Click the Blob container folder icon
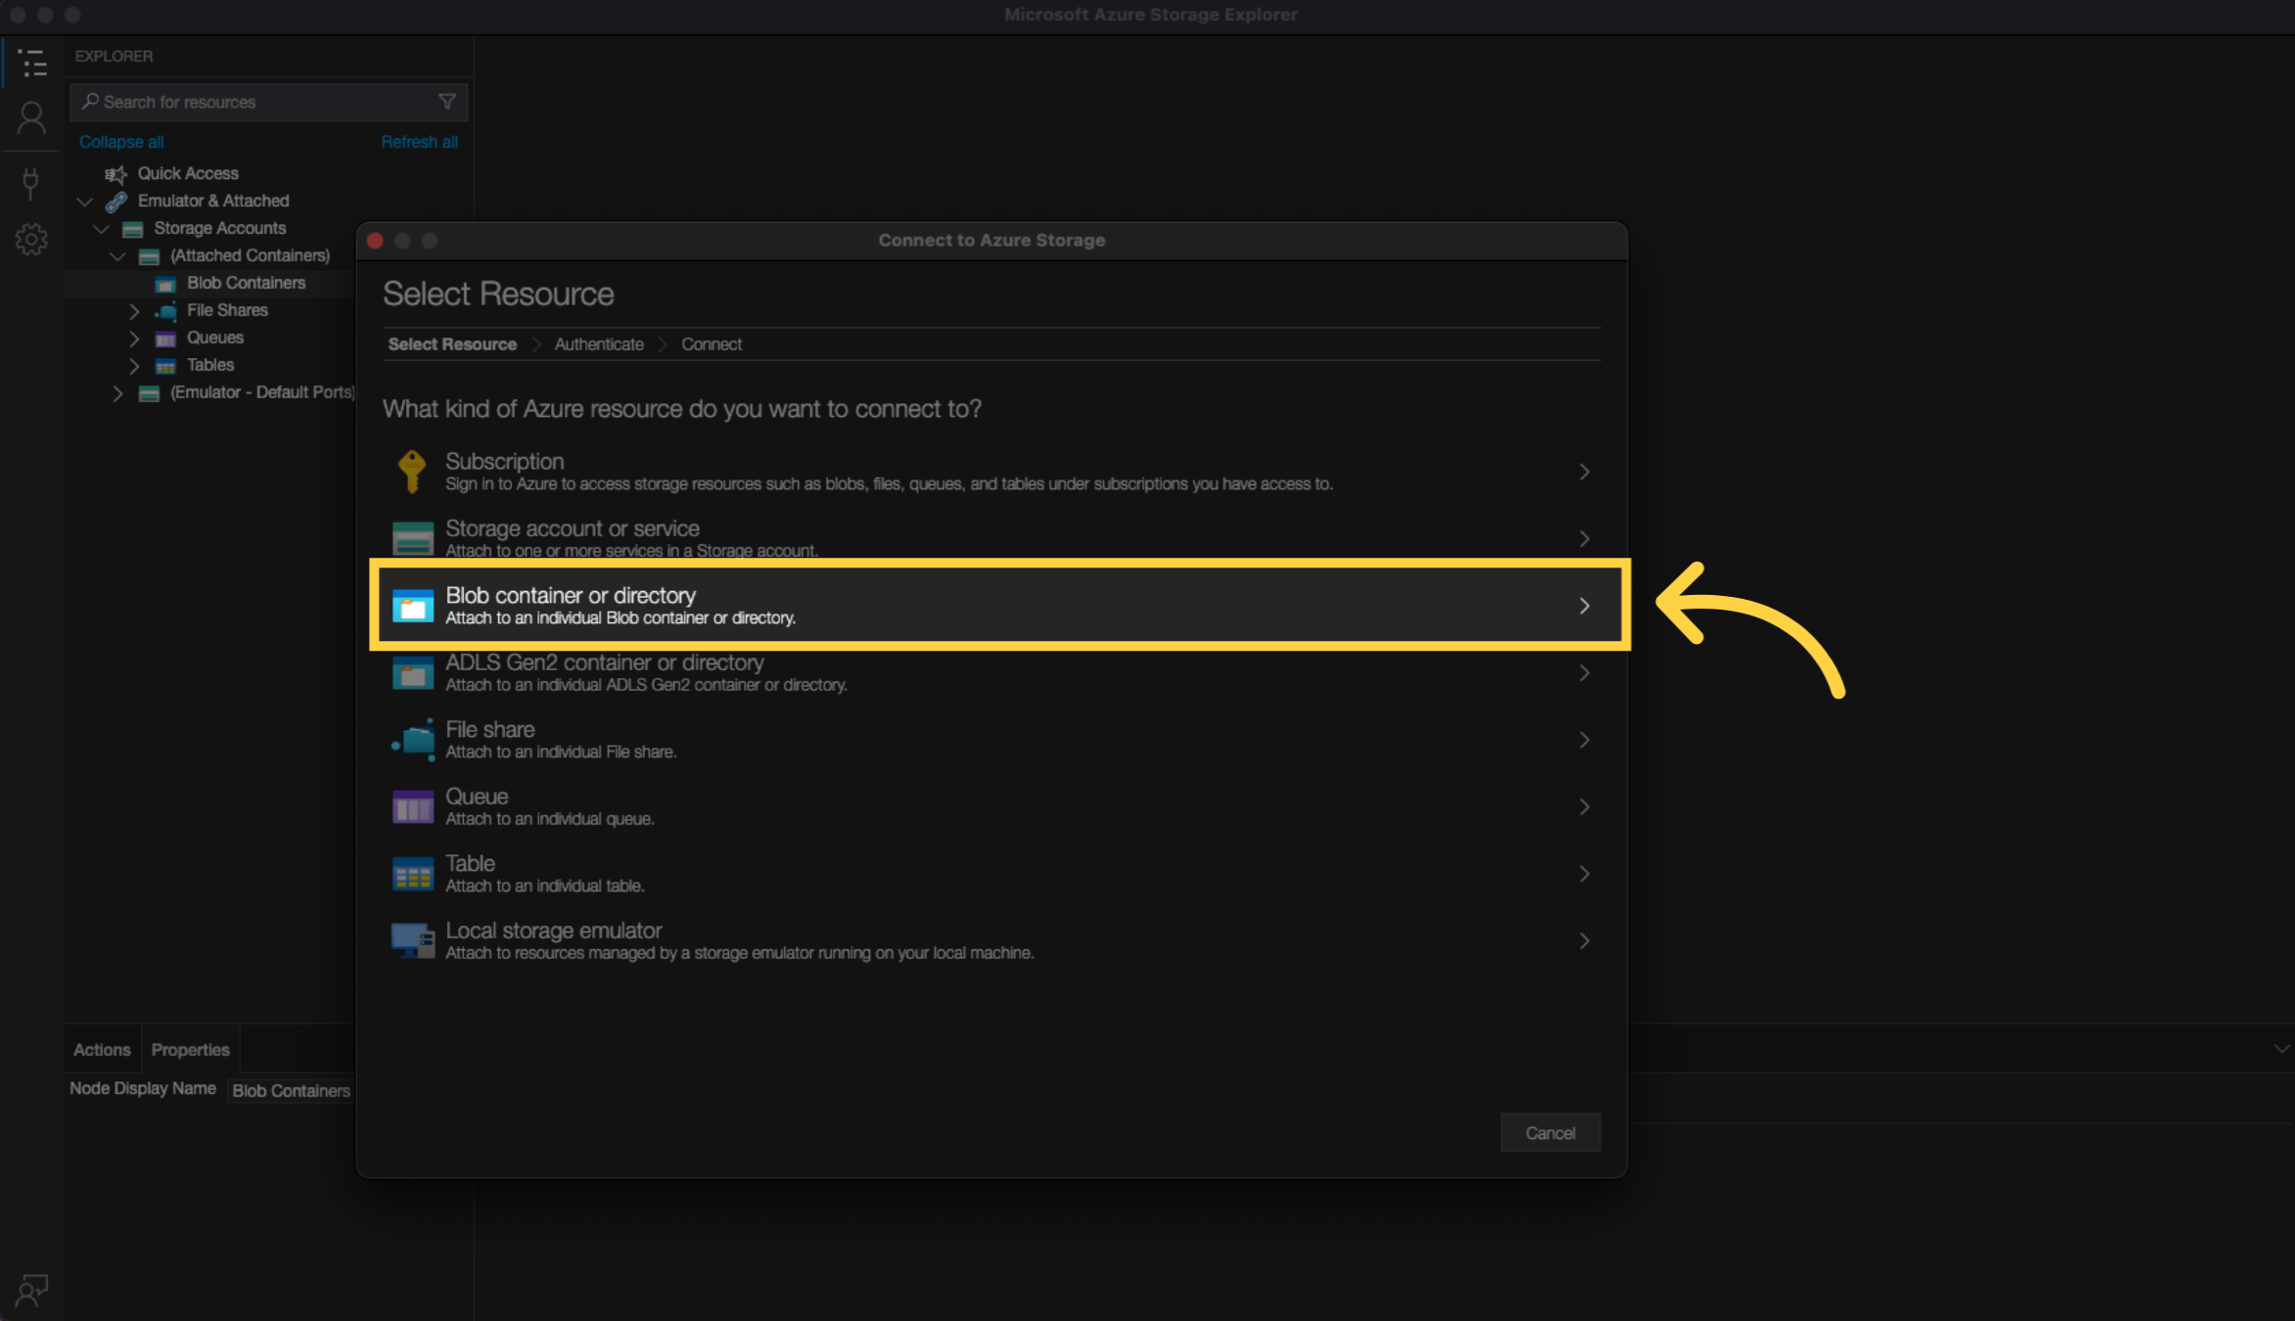Viewport: 2295px width, 1321px height. click(413, 606)
